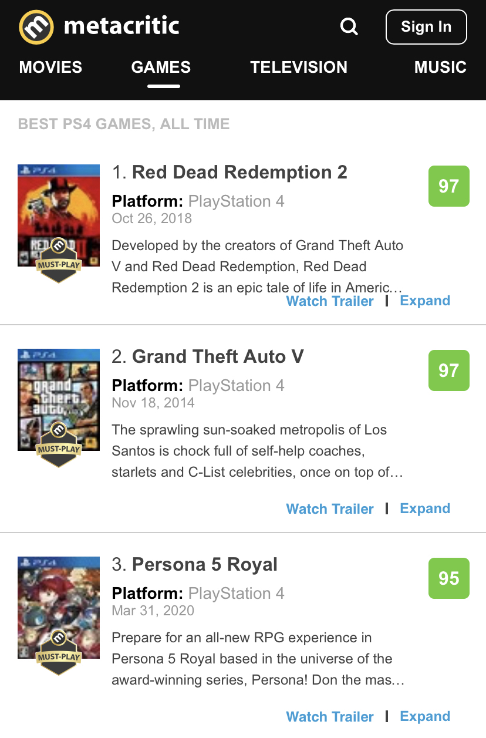486x738 pixels.
Task: Expand the Persona 5 Royal description
Action: [x=425, y=717]
